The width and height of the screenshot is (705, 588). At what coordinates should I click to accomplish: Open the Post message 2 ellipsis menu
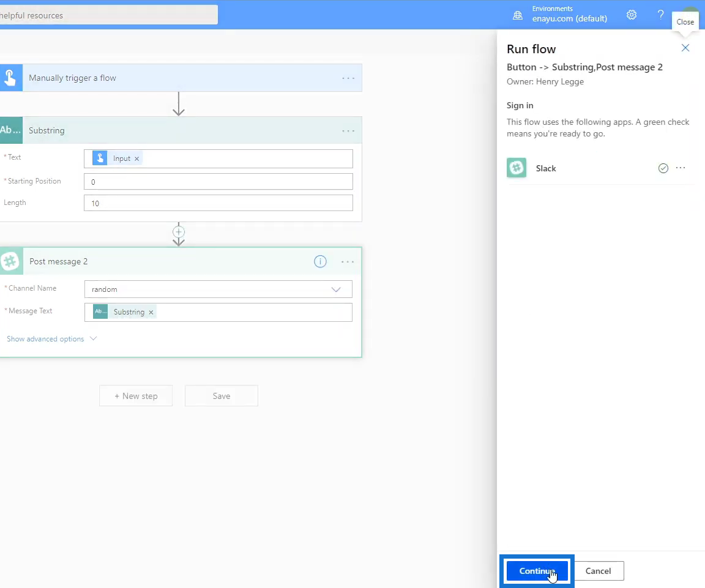(348, 262)
